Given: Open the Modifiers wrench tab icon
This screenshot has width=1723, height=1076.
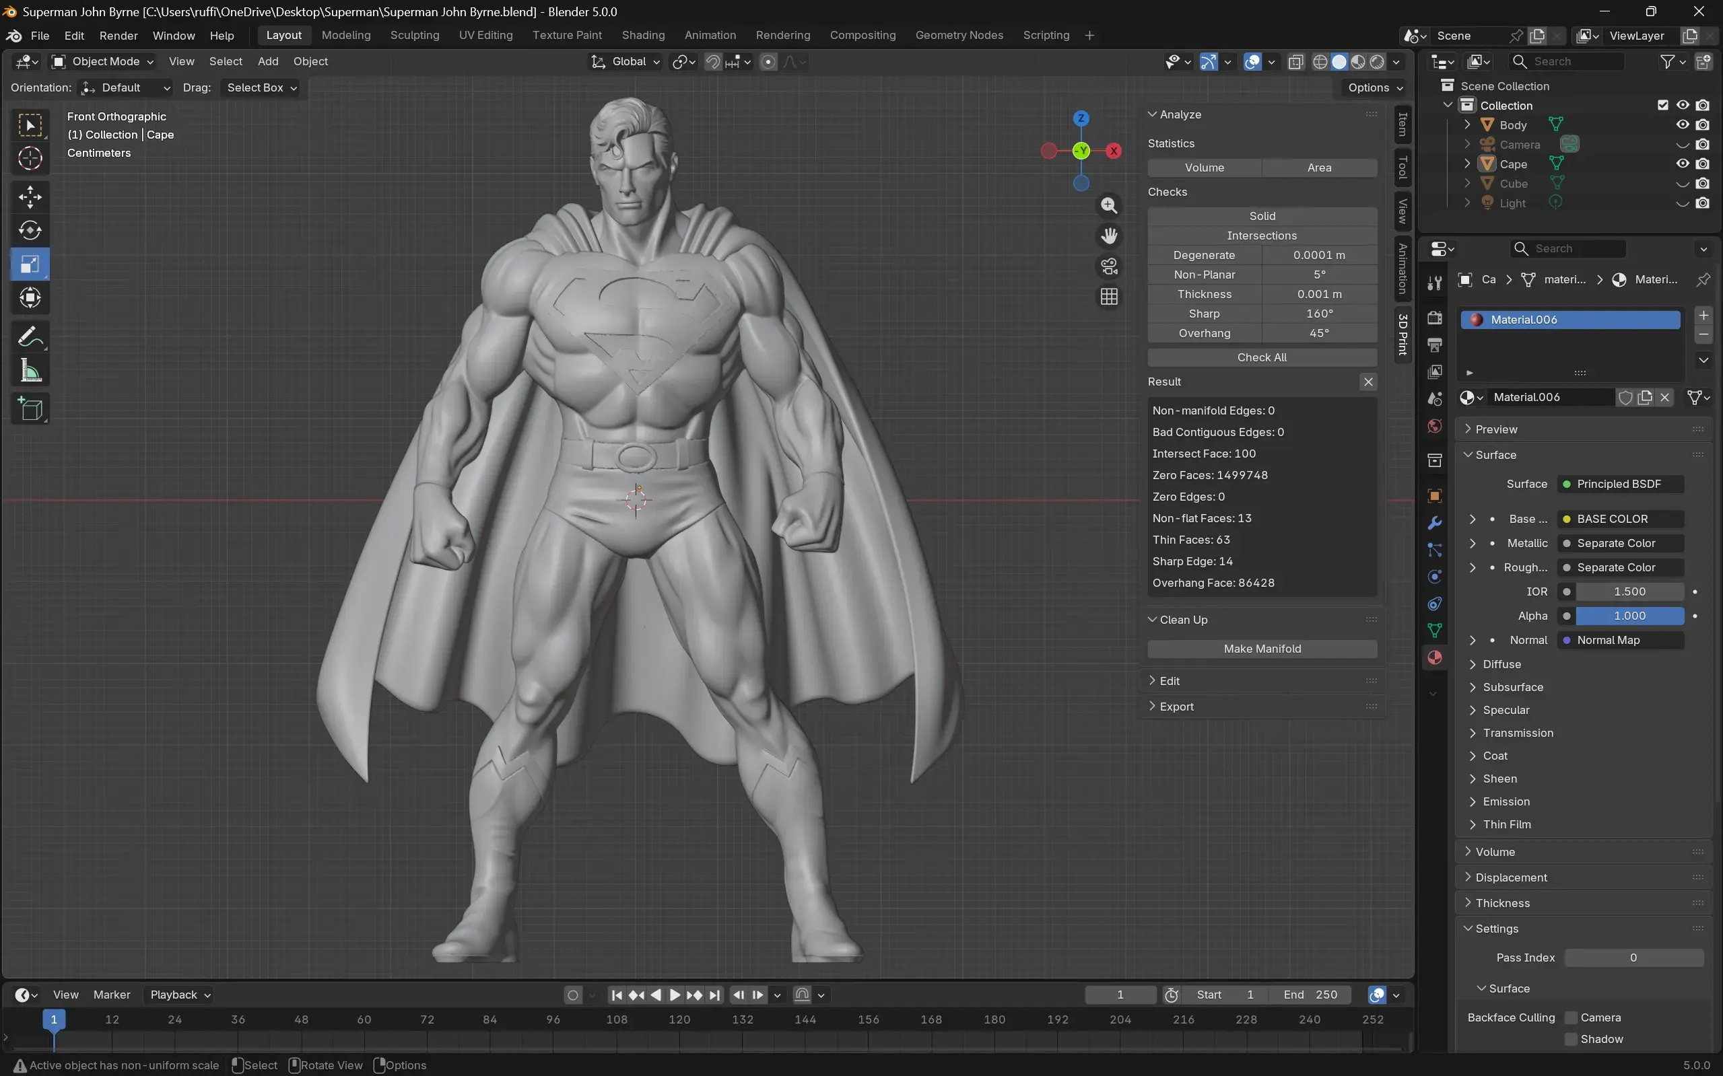Looking at the screenshot, I should click(x=1435, y=523).
